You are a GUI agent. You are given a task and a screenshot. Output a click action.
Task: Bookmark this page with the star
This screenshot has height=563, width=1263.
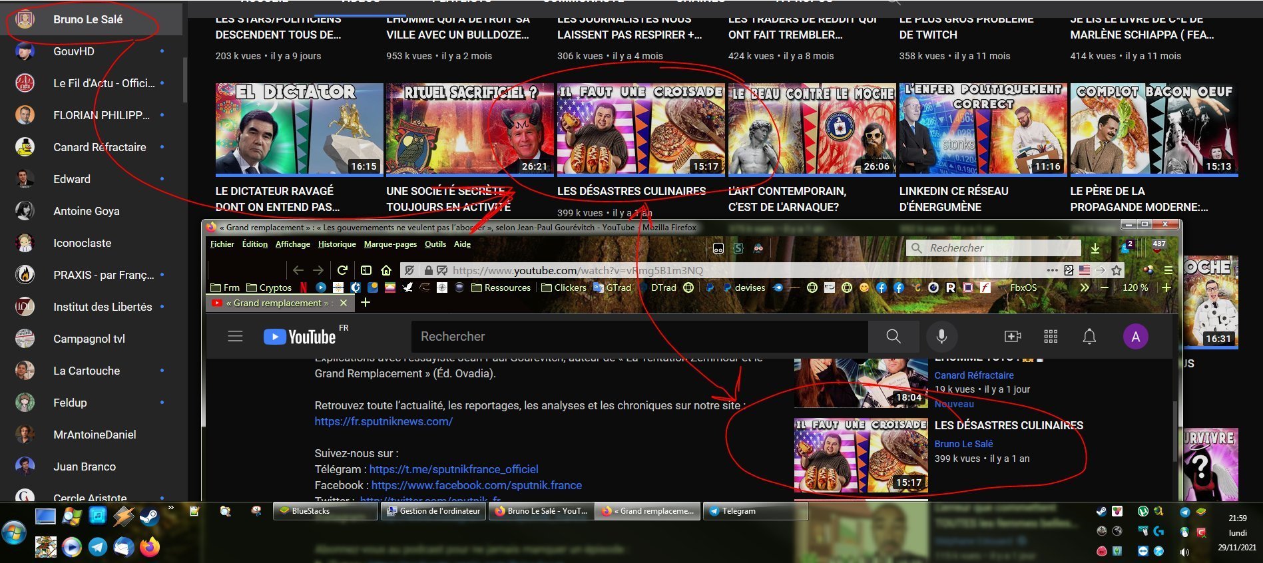point(1117,270)
